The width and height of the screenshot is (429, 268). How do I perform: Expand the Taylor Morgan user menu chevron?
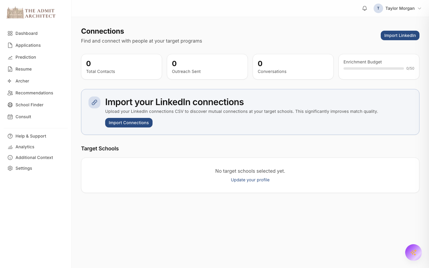click(419, 8)
